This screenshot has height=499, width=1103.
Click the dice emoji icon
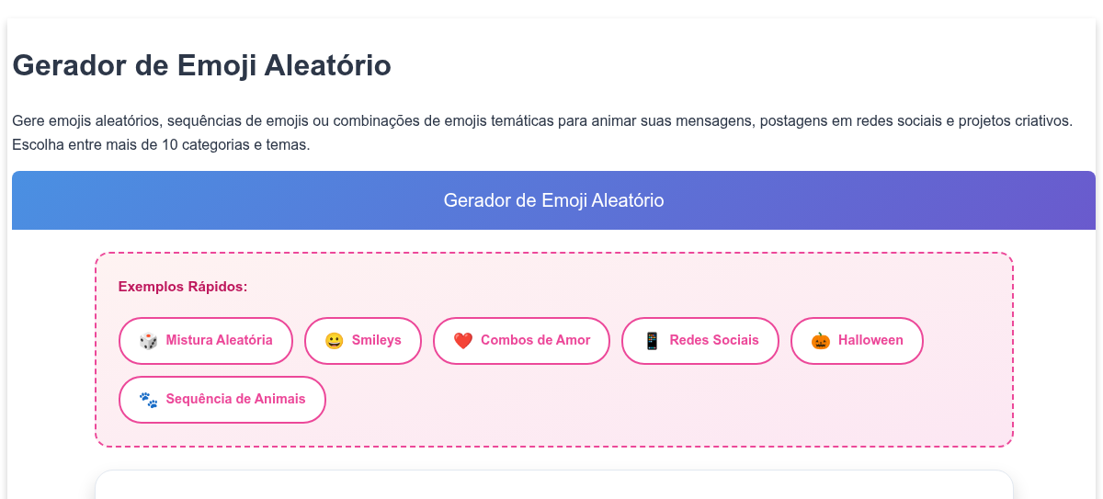[148, 341]
